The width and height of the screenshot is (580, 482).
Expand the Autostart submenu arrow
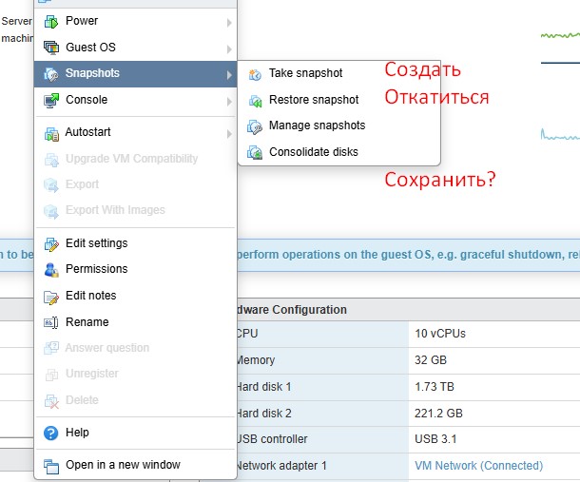pos(228,134)
